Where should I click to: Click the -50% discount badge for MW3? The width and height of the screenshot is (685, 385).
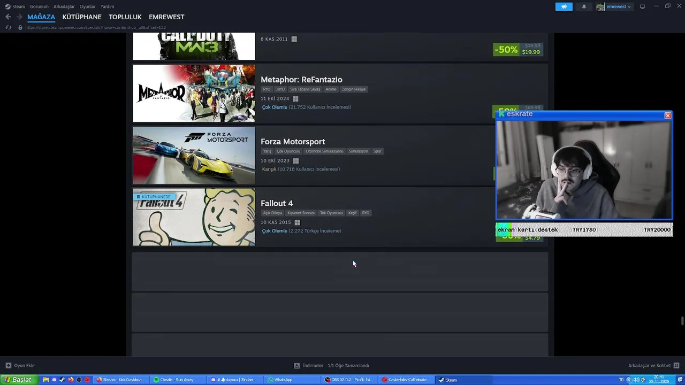[x=506, y=50]
